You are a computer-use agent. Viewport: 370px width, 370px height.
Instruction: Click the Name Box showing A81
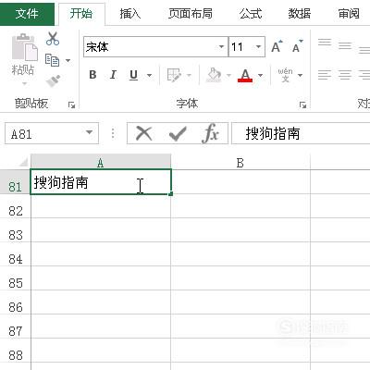[x=52, y=133]
